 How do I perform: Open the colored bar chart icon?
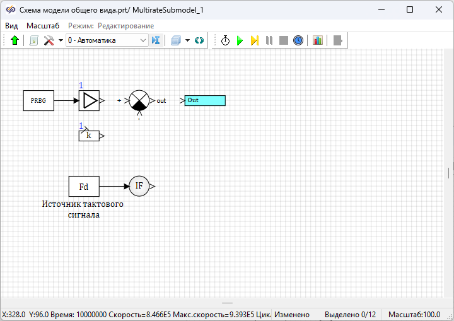coord(317,40)
